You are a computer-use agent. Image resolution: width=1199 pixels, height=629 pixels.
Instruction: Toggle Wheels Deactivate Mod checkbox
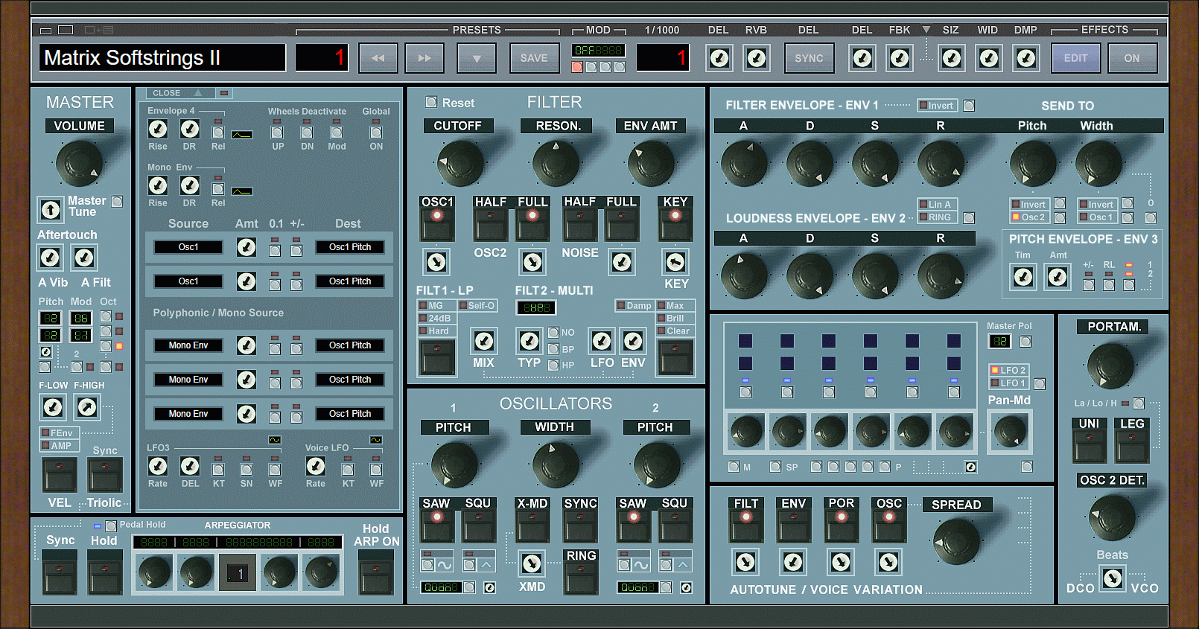coord(337,132)
